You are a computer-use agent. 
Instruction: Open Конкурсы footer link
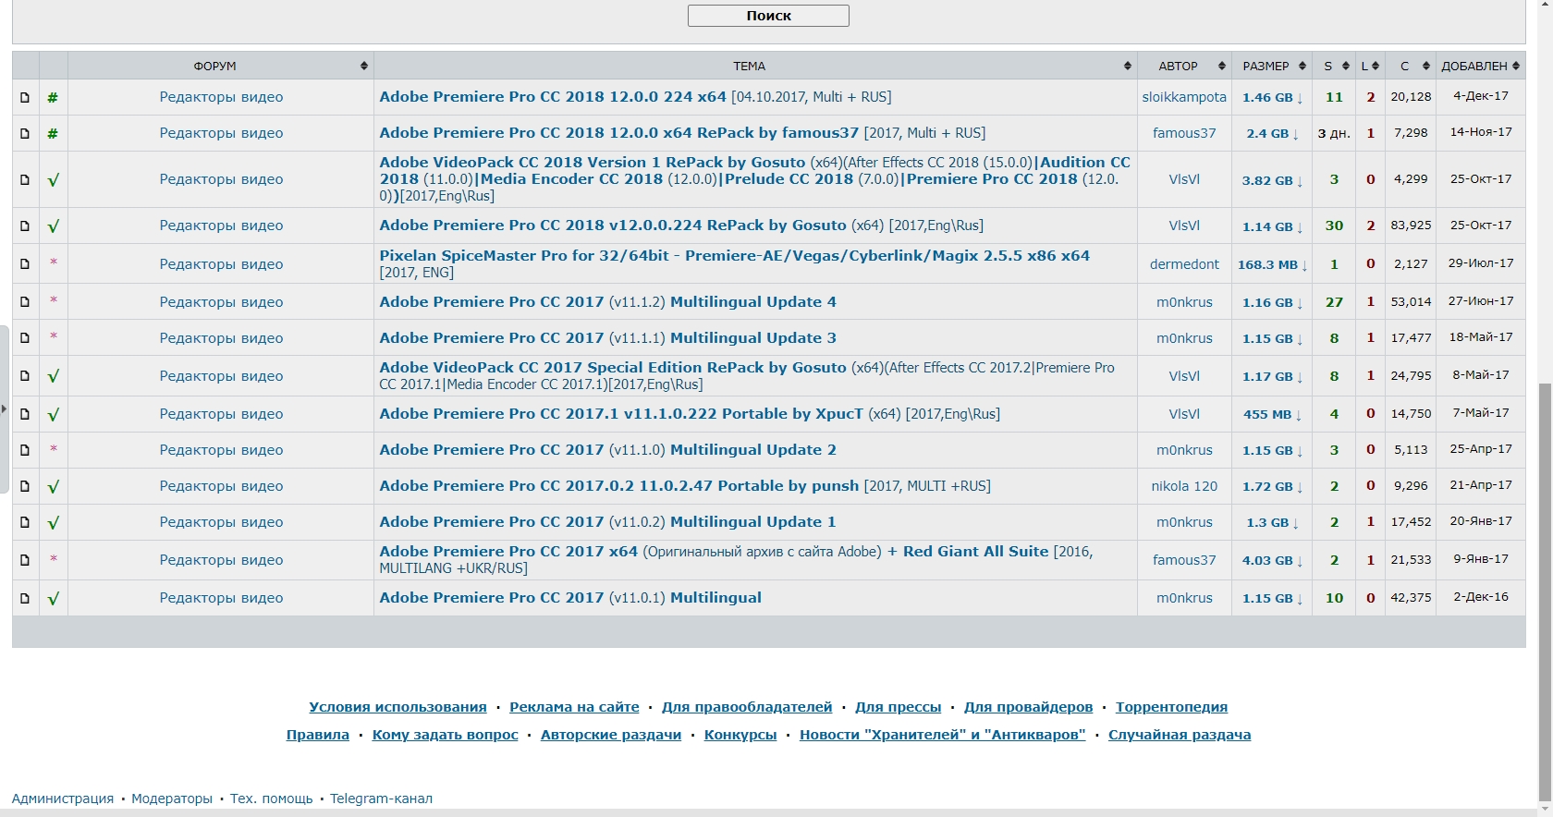tap(740, 735)
